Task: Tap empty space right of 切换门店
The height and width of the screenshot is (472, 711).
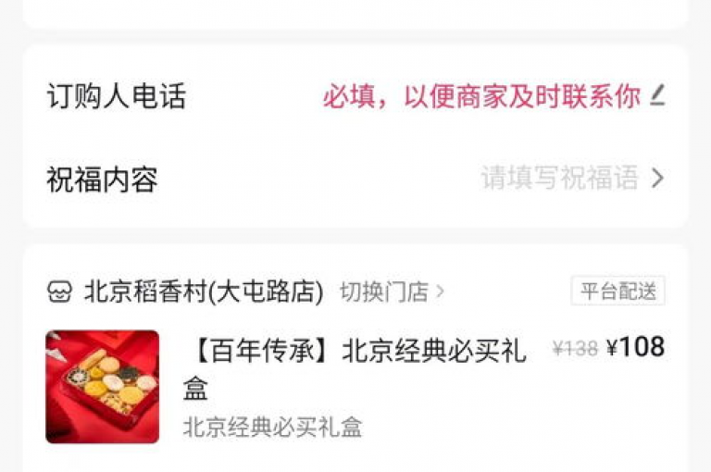Action: coord(507,292)
